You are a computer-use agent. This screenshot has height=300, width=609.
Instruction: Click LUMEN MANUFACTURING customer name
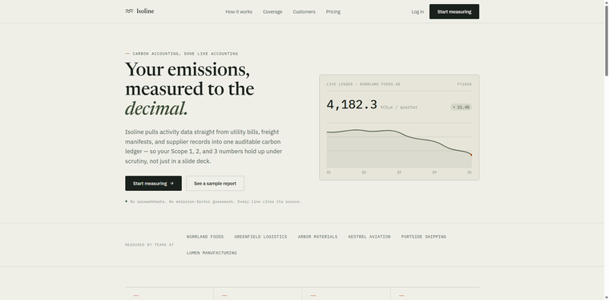point(212,253)
